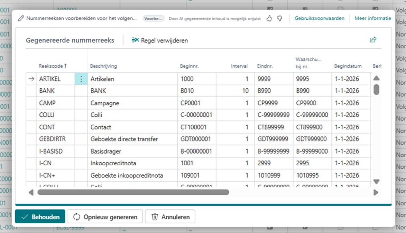Click the horizontal scrollbar right arrow

376,192
